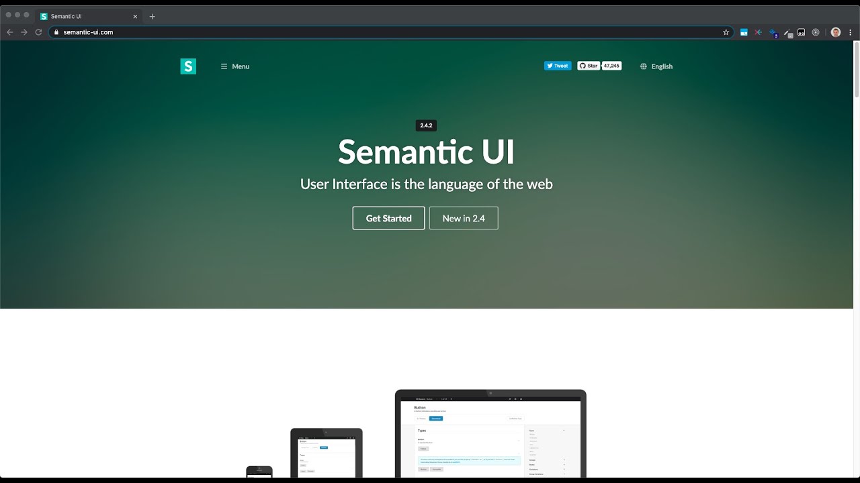Viewport: 860px width, 483px height.
Task: Open the 47,245 stargazers count link
Action: [x=611, y=66]
